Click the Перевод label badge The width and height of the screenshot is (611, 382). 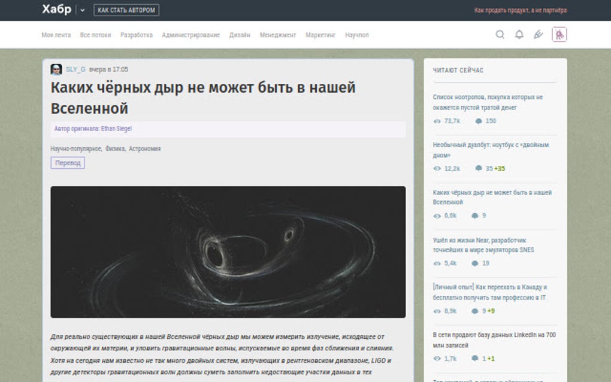68,163
